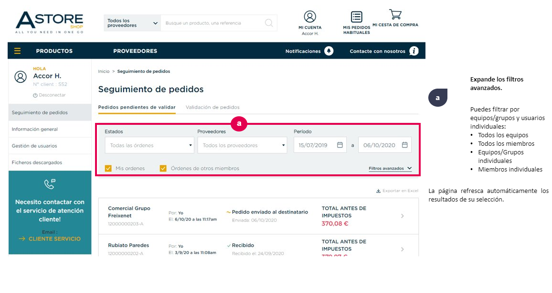Open the hamburger menu icon
The image size is (552, 293).
point(17,51)
